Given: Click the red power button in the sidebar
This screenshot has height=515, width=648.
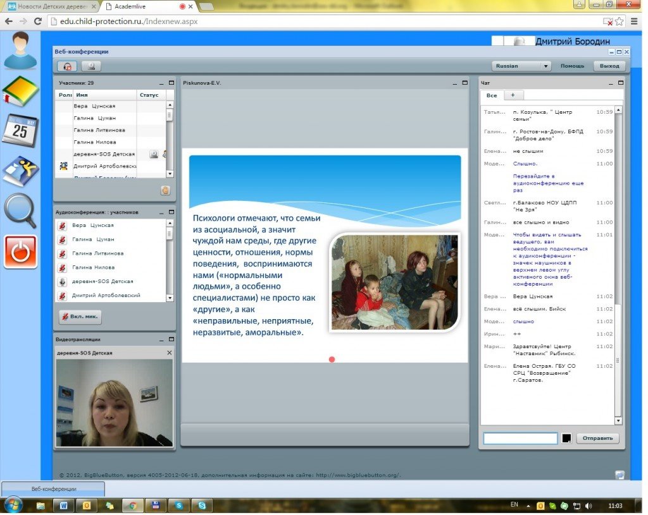Looking at the screenshot, I should [21, 251].
